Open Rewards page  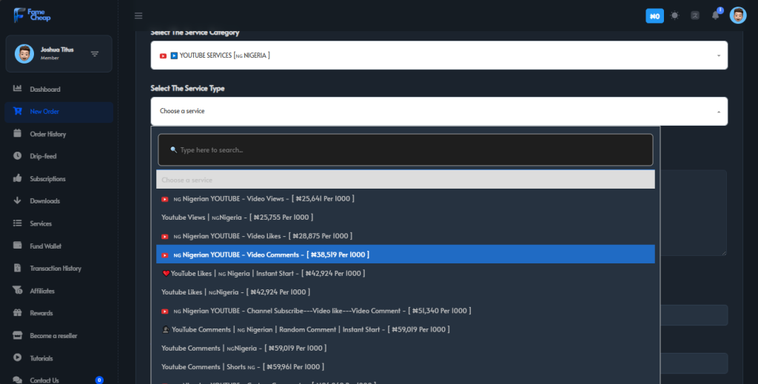[x=41, y=314]
